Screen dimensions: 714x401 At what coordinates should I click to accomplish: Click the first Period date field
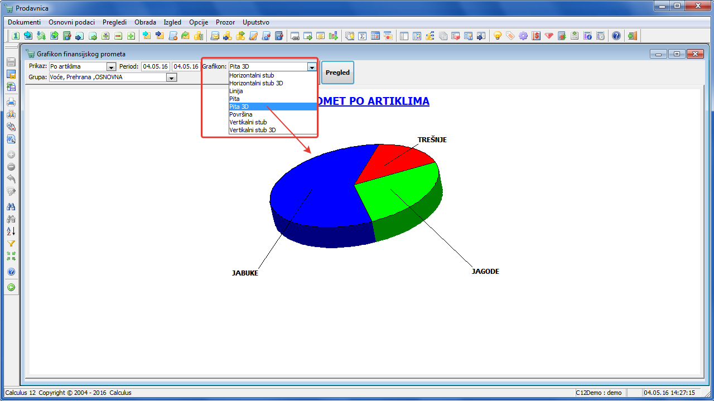(x=156, y=66)
